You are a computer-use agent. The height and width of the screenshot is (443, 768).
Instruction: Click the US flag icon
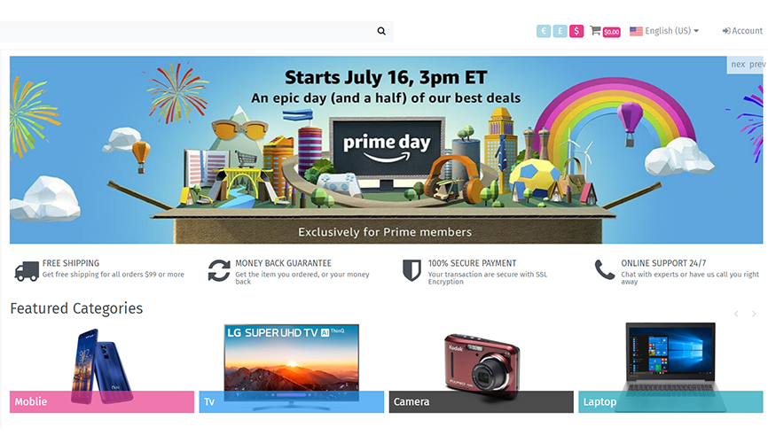636,31
